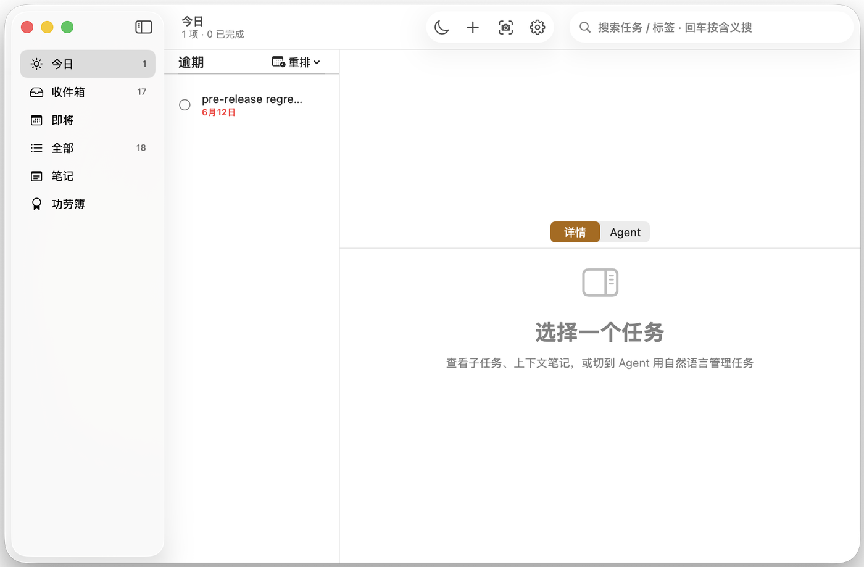The width and height of the screenshot is (864, 567).
Task: Maximize the window with green button
Action: [x=68, y=27]
